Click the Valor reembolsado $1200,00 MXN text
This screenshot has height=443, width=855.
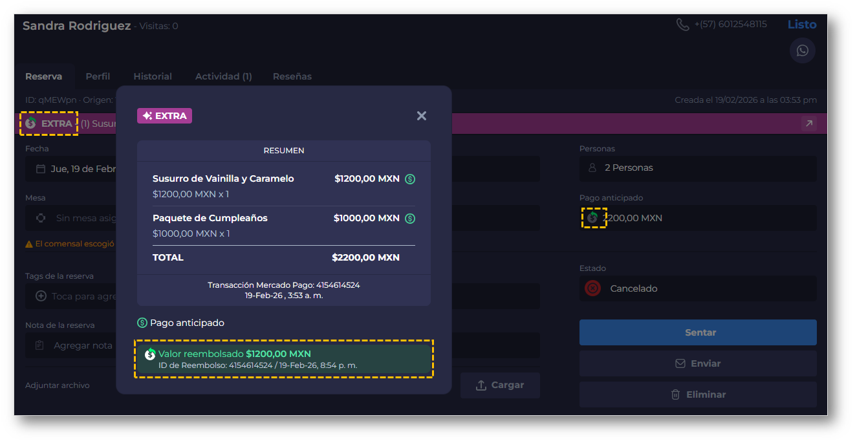[x=235, y=354]
